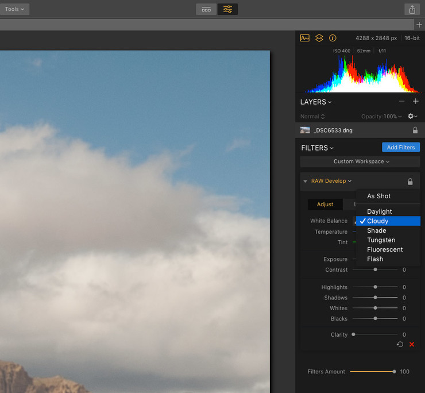The height and width of the screenshot is (393, 425).
Task: Click the Filters Amount slider handle
Action: click(x=394, y=372)
